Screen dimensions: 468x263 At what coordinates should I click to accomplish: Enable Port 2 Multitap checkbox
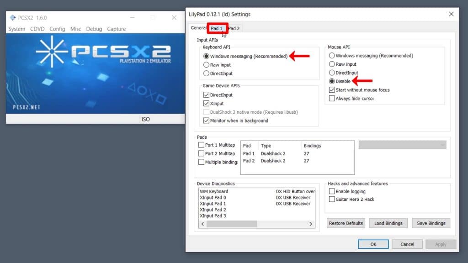[201, 153]
